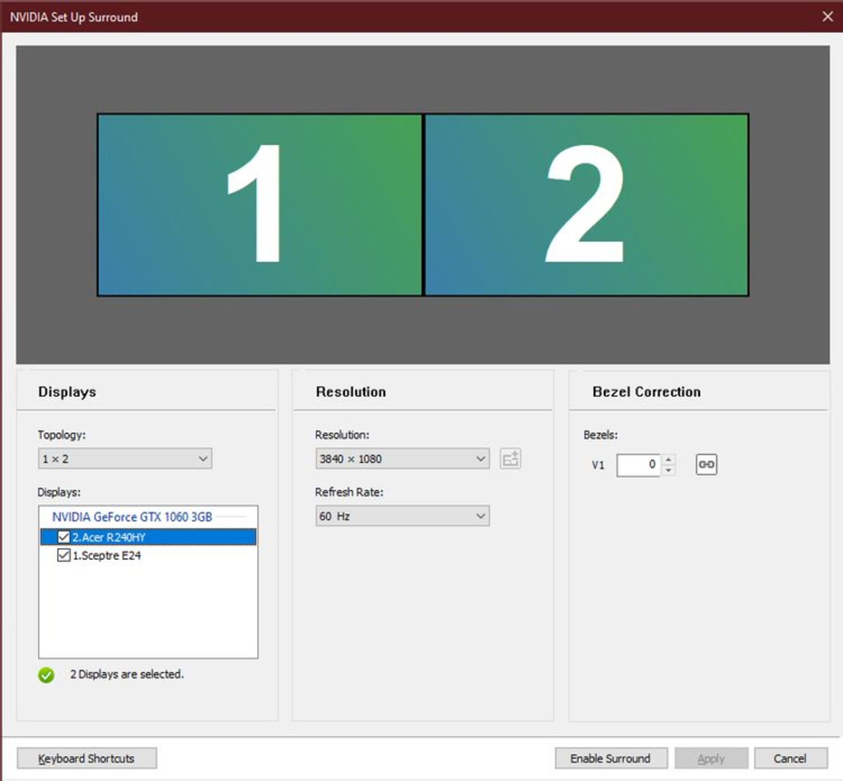Select display 1 in the preview layout
Image resolution: width=843 pixels, height=781 pixels.
tap(259, 205)
